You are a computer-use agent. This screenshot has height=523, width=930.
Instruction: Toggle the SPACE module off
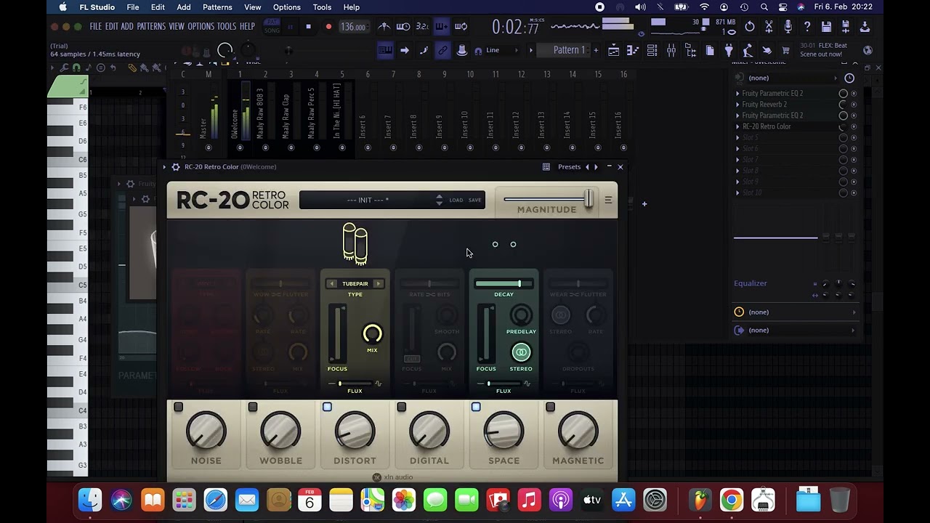(476, 407)
